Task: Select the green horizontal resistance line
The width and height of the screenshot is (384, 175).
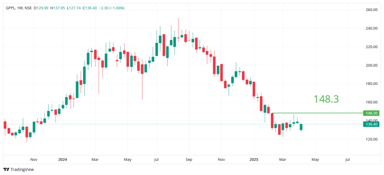Action: 319,113
